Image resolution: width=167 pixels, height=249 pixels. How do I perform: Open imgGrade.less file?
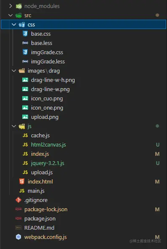point(48,61)
